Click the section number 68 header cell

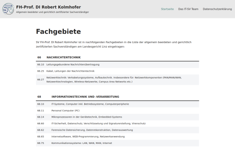click(39, 96)
